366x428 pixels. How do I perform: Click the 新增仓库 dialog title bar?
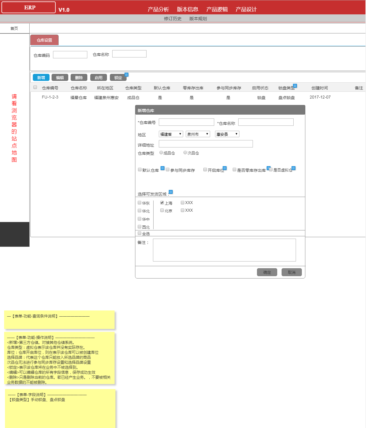click(x=220, y=110)
